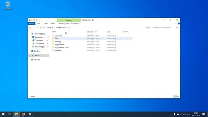Select the PerfLogs folder
This screenshot has height=117, width=208.
click(x=58, y=42)
